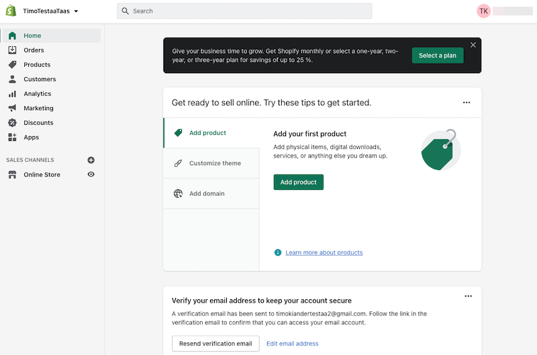537x355 pixels.
Task: Open Learn more about products link
Action: click(x=324, y=252)
